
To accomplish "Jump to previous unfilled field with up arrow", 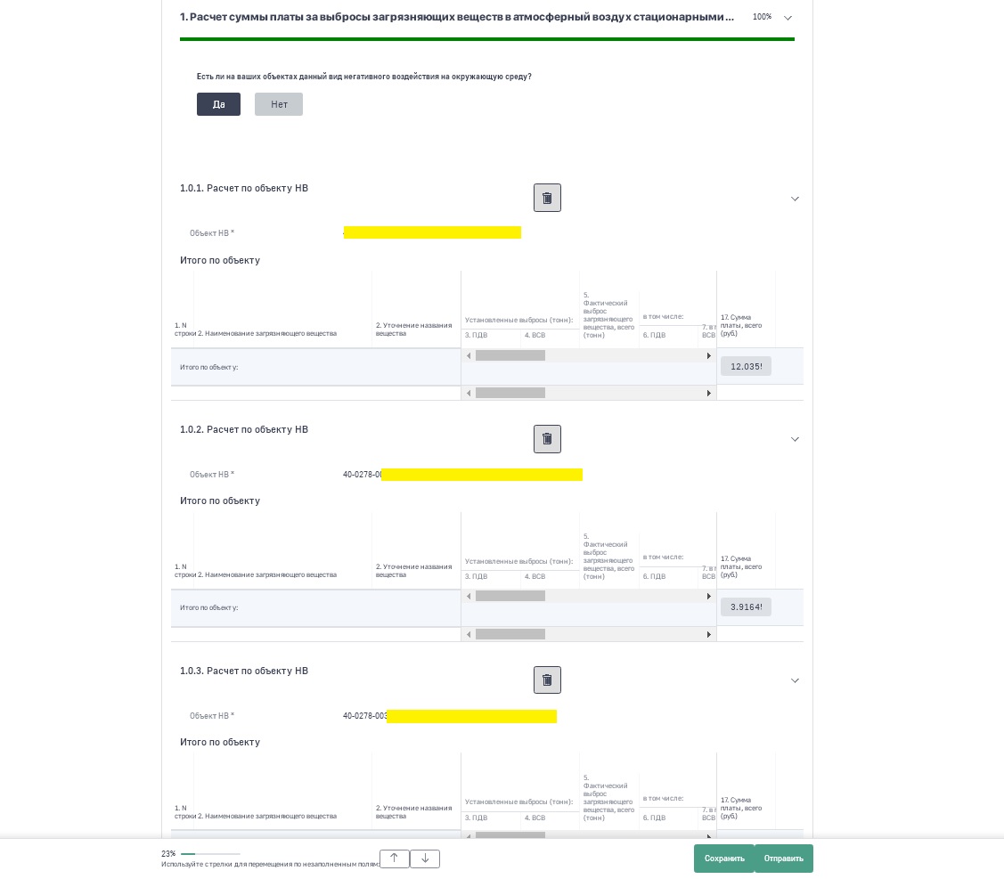I will point(394,859).
